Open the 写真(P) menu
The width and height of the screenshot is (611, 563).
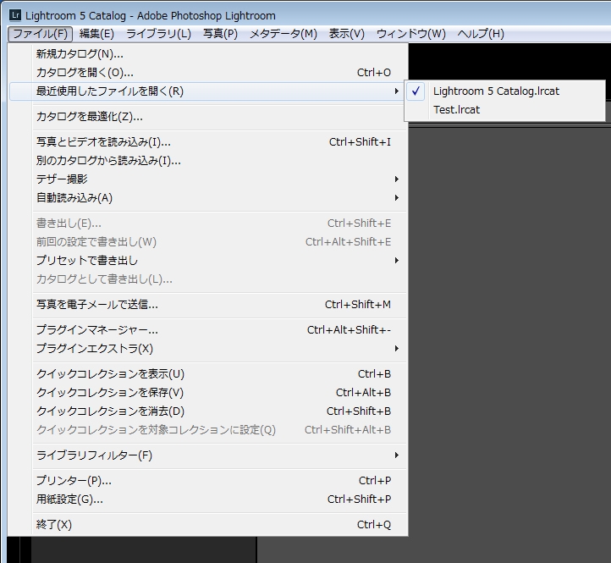[x=220, y=34]
